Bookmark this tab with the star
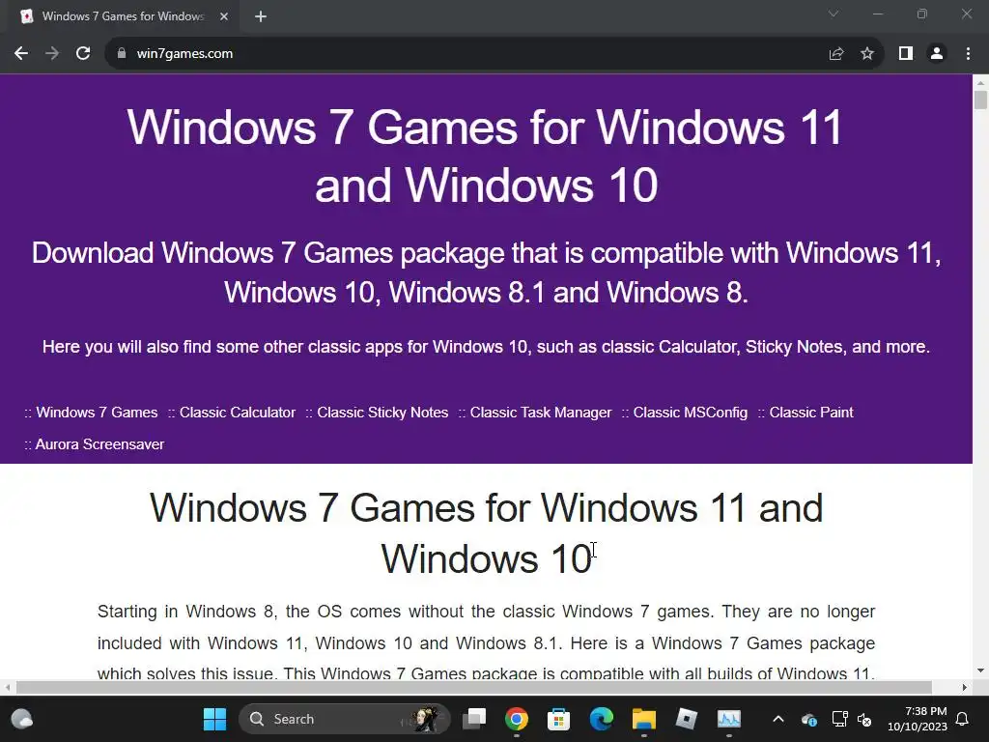 867,54
